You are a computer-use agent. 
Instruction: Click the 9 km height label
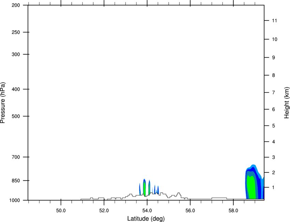coord(274,58)
